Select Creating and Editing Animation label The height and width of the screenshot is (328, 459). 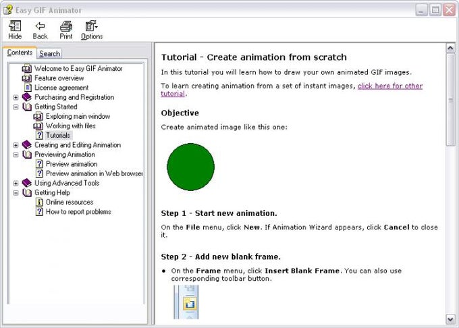coord(78,145)
